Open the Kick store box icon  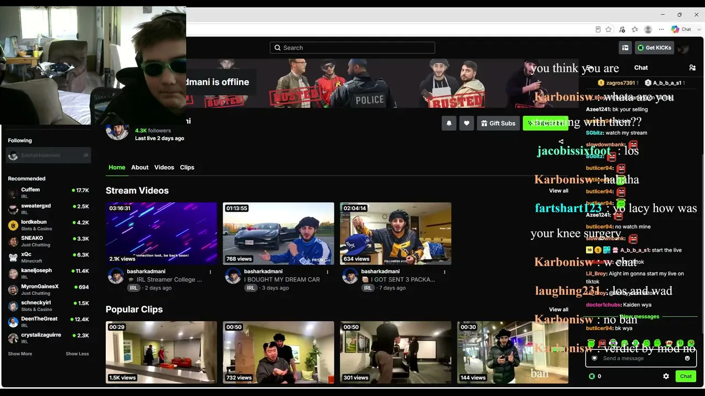(x=625, y=48)
